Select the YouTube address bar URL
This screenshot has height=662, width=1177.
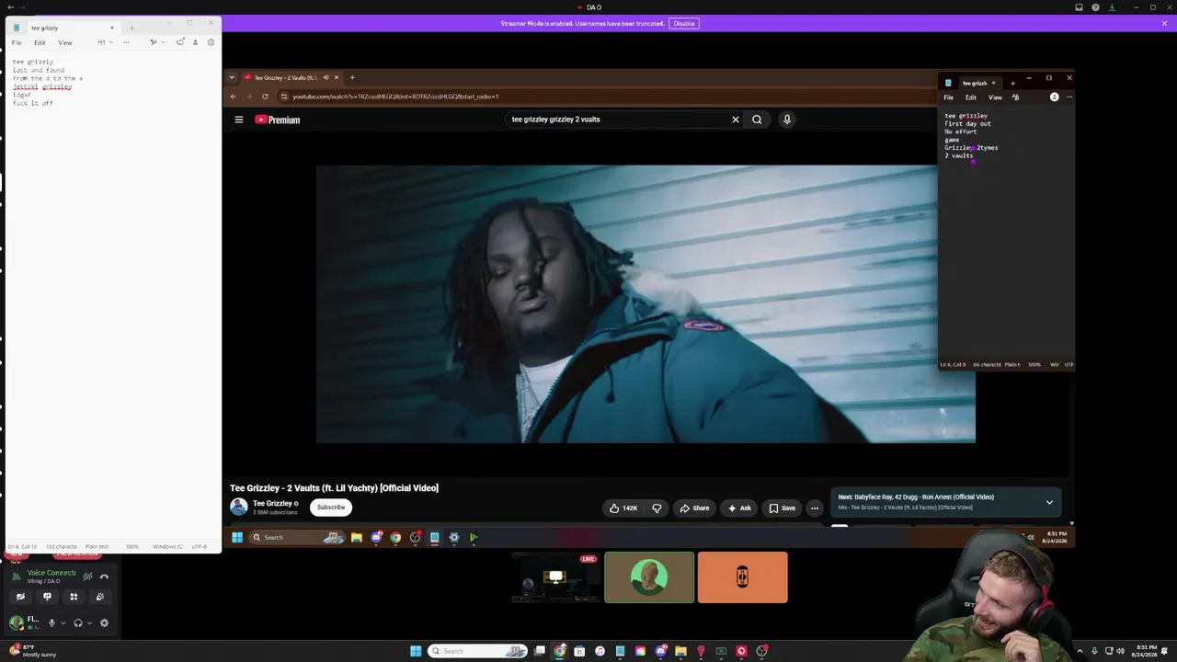395,97
